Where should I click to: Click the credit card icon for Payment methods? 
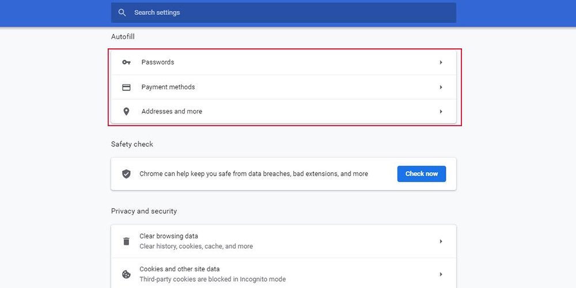(x=126, y=88)
